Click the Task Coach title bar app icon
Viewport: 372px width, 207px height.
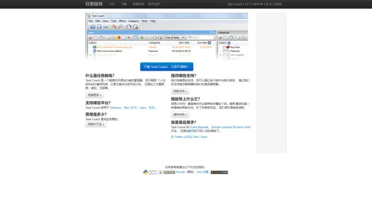click(x=89, y=16)
